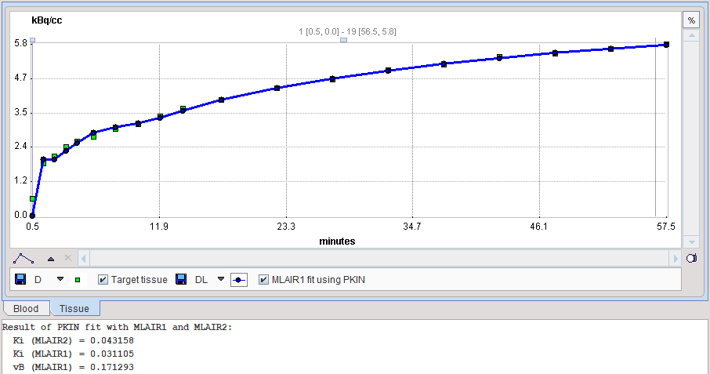The height and width of the screenshot is (374, 710).
Task: Click the D curve label
Action: tap(38, 280)
